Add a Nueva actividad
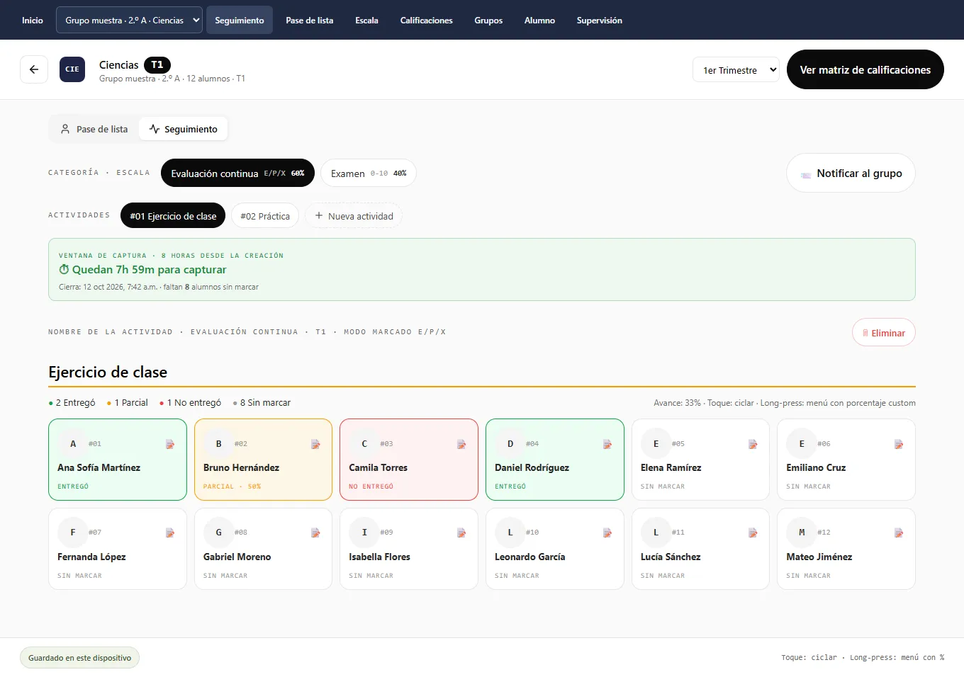 354,216
